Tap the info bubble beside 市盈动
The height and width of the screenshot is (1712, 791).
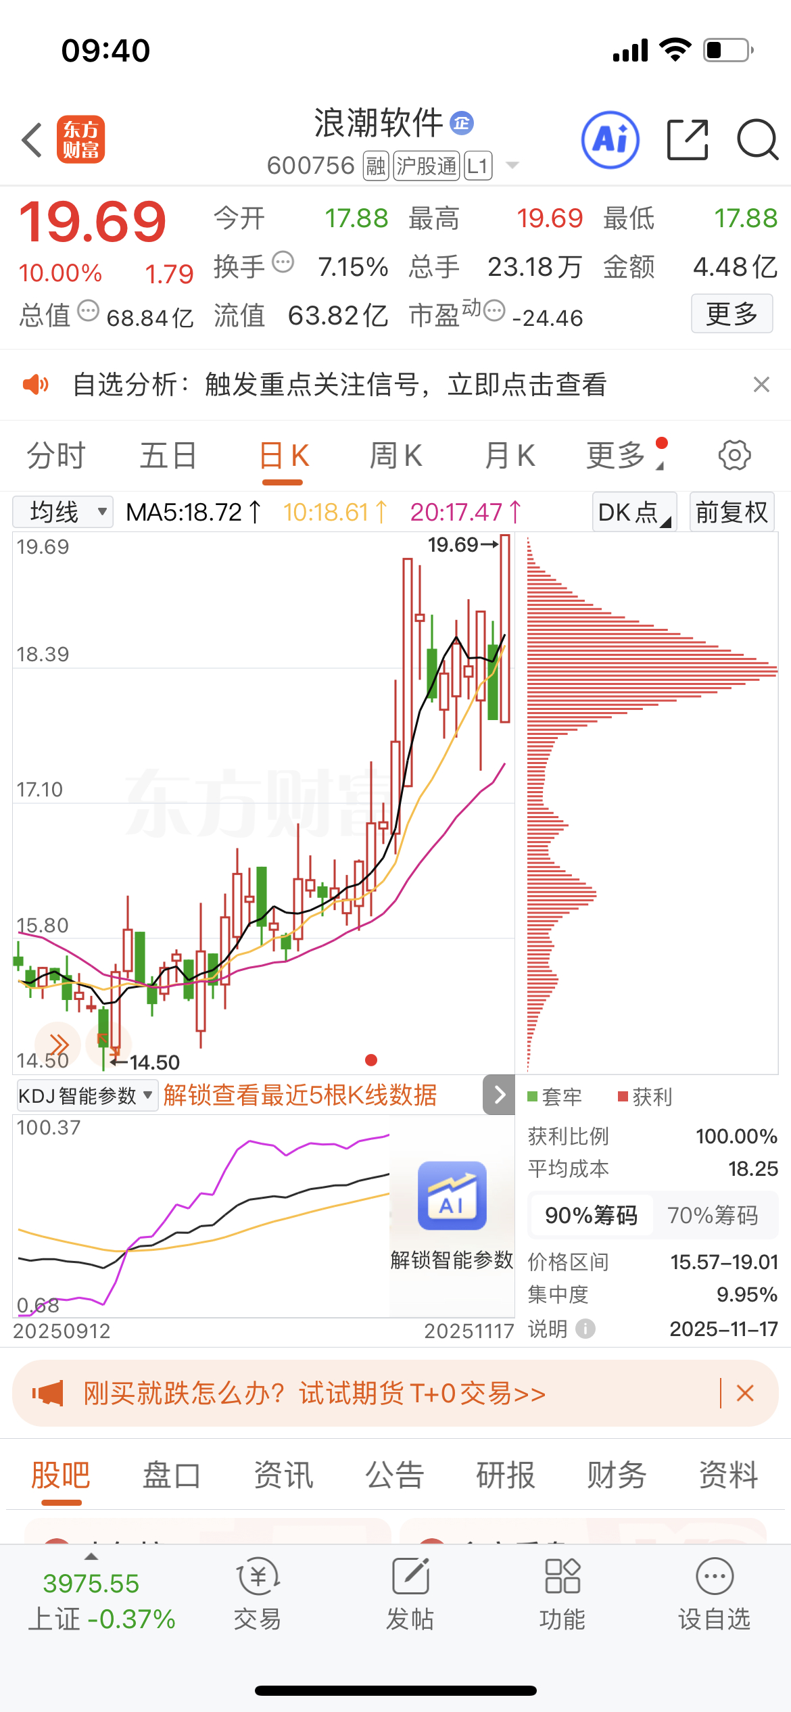point(494,311)
